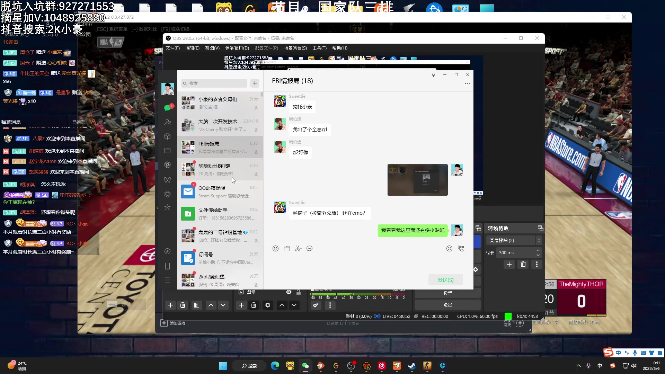
Task: Remove transition with trash in 转场特效
Action: coord(523,265)
